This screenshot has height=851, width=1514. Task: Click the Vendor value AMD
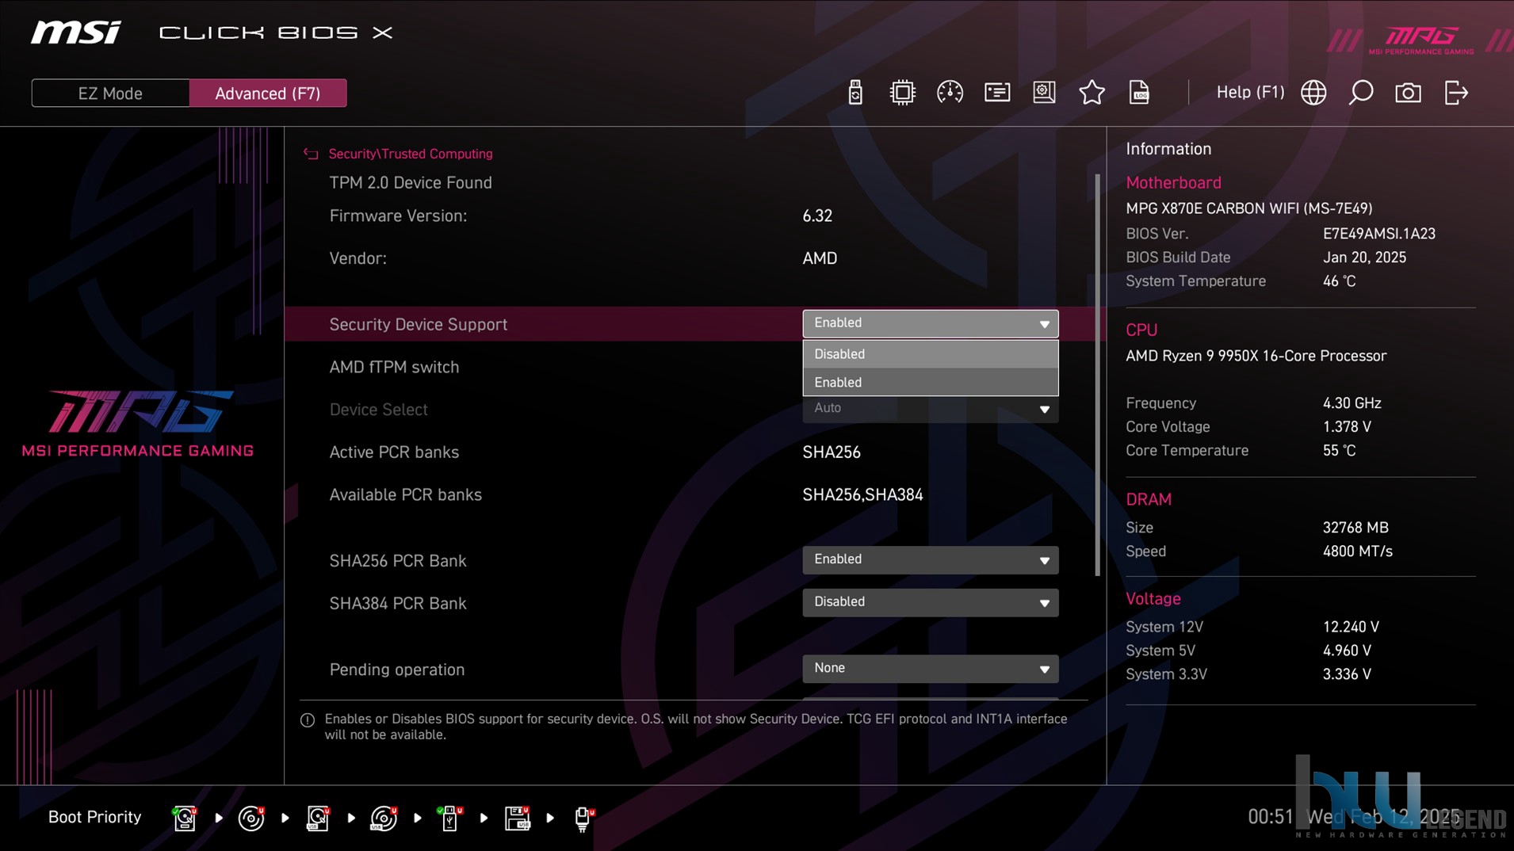point(819,258)
